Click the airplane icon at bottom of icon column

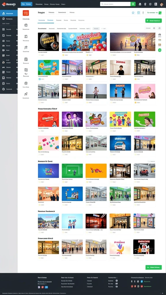coord(26,94)
